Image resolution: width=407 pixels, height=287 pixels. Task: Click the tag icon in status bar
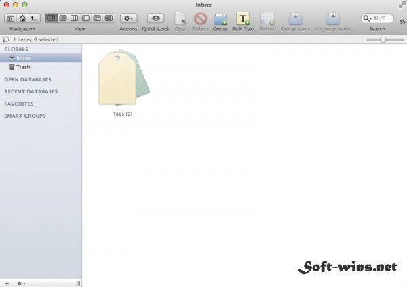pyautogui.click(x=6, y=39)
